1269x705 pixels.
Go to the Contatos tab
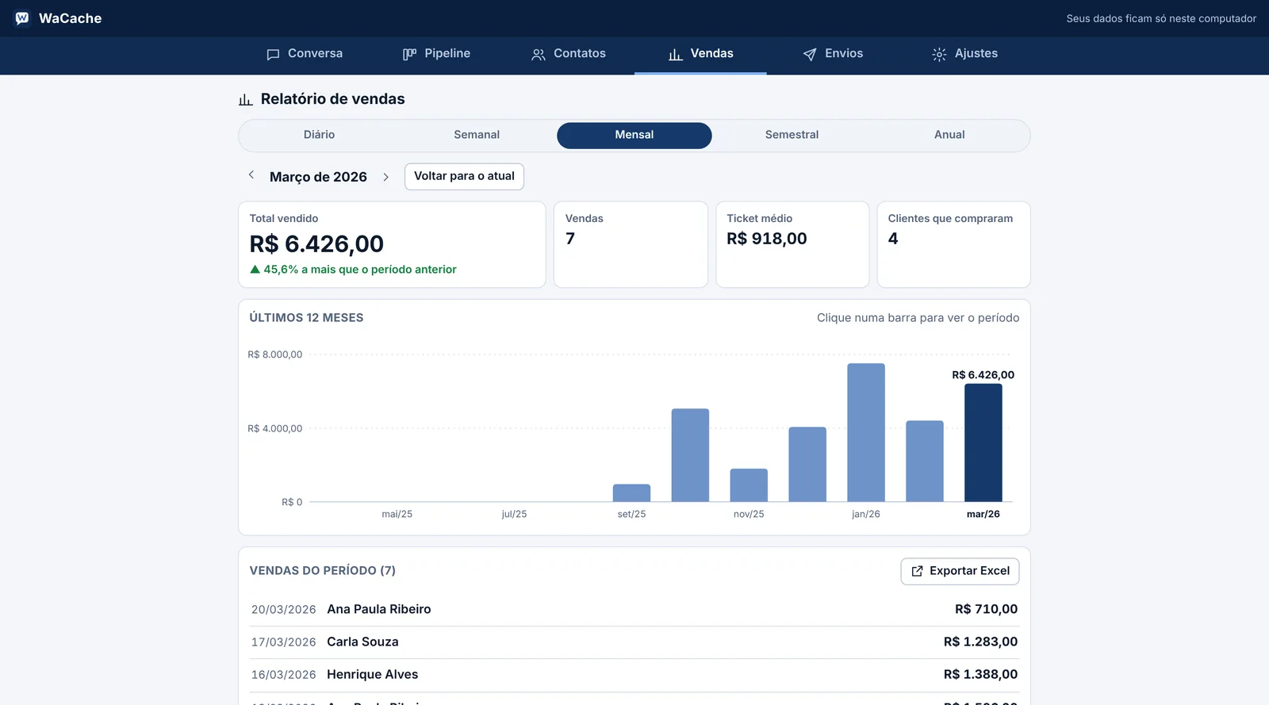pyautogui.click(x=569, y=54)
